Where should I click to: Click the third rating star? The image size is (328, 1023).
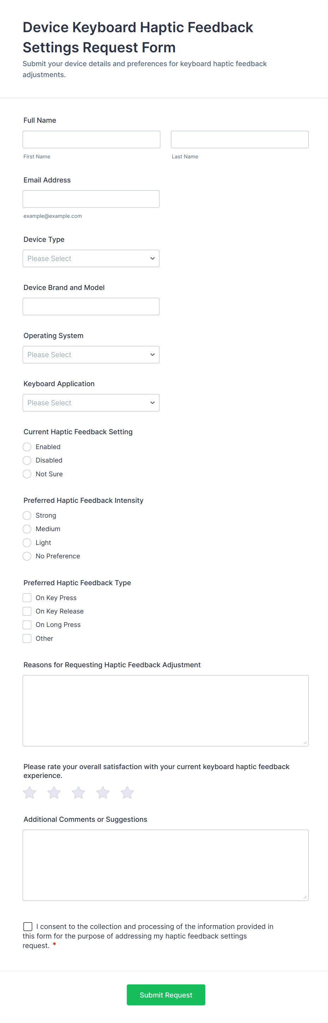click(78, 793)
